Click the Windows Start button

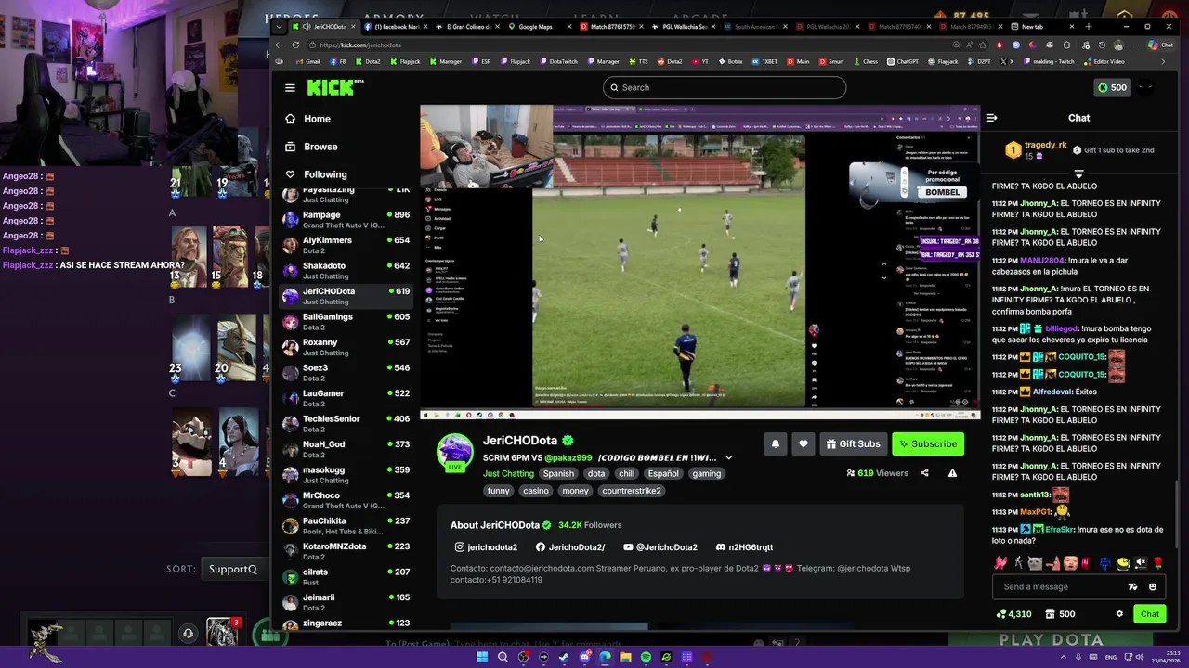[482, 657]
